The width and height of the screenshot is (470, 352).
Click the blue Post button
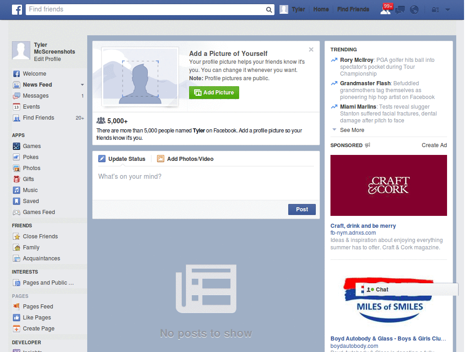tap(302, 209)
